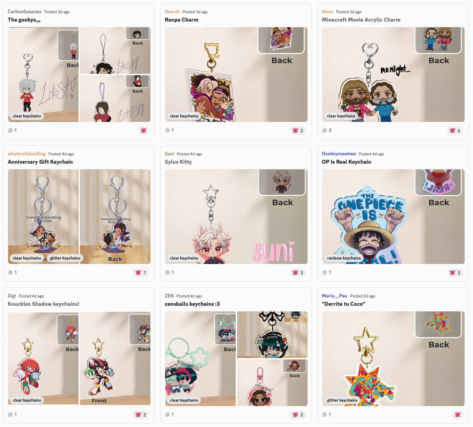Click the reaction emoji on "Derrite tu Coco" post
473x427 pixels.
pyautogui.click(x=458, y=415)
